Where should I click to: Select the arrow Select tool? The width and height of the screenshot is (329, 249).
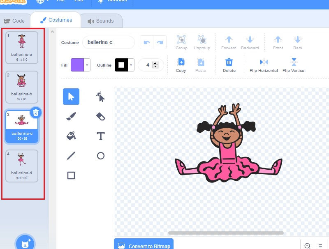(x=71, y=97)
